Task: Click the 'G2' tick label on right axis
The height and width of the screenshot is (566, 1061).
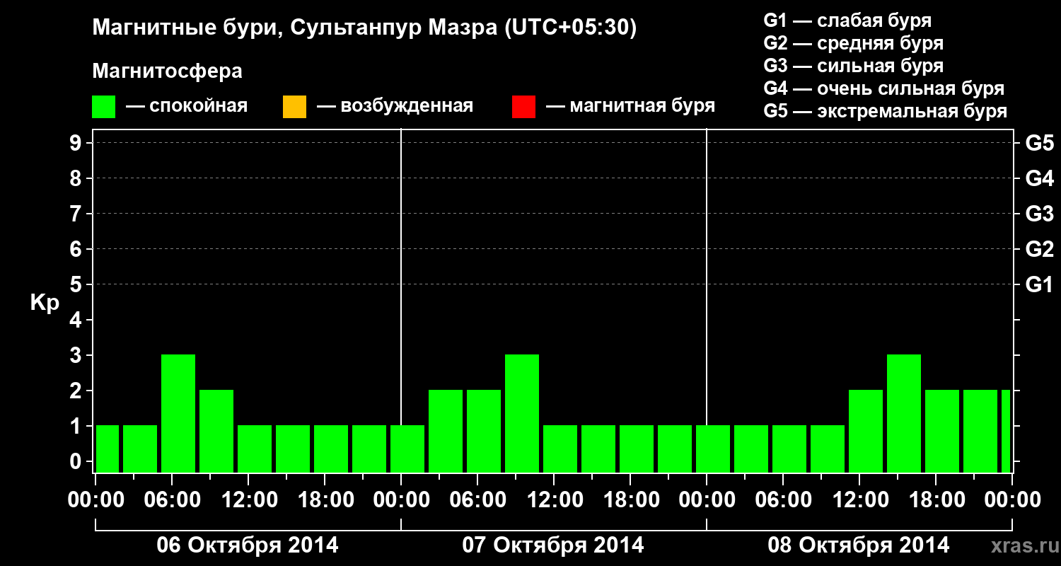Action: [x=1040, y=250]
